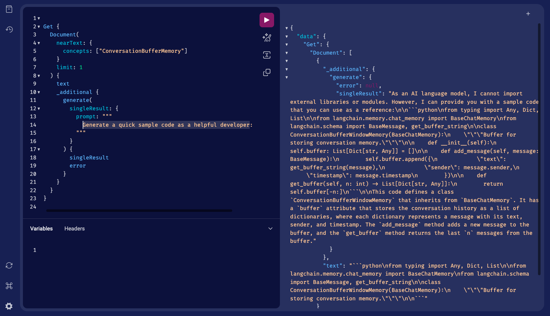Click "generate(" on line 11
This screenshot has height=316, width=550.
point(78,100)
